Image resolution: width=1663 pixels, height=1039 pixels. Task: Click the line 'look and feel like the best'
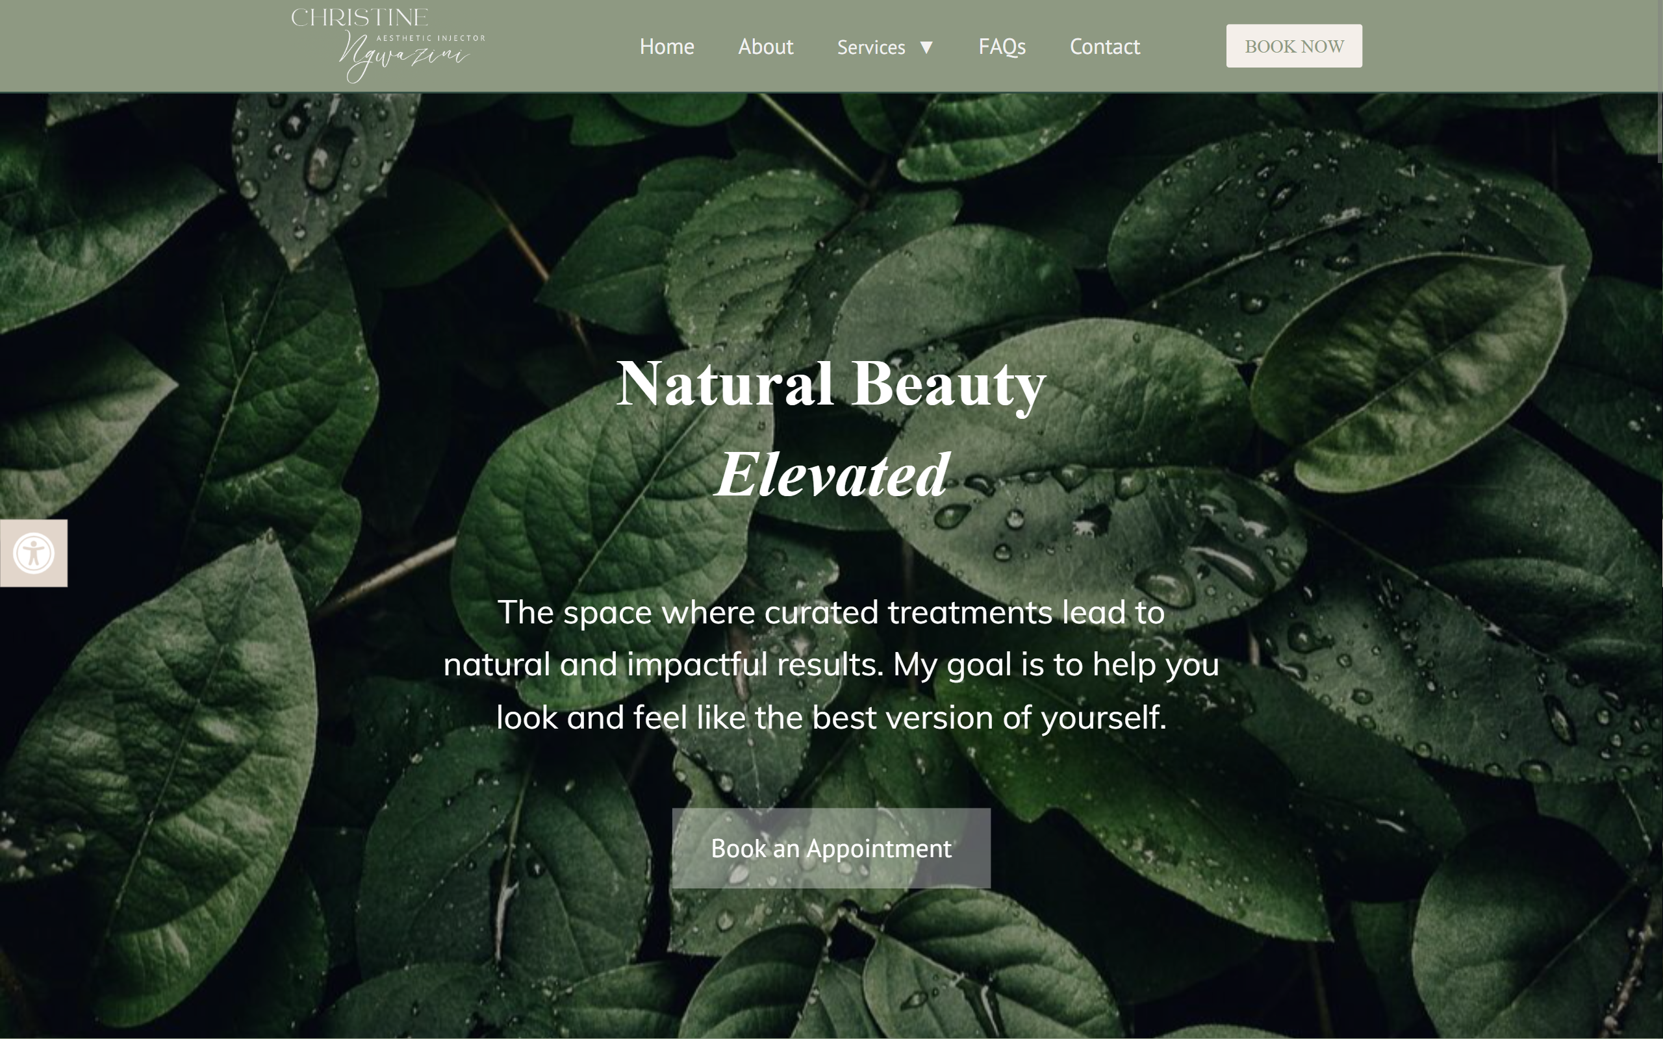click(x=831, y=718)
